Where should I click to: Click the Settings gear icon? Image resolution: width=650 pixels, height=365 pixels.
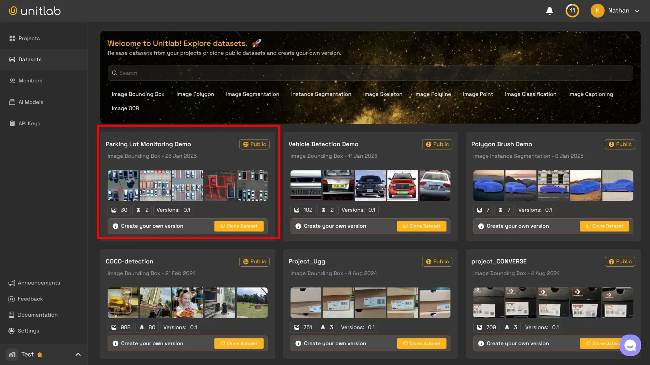[11, 331]
